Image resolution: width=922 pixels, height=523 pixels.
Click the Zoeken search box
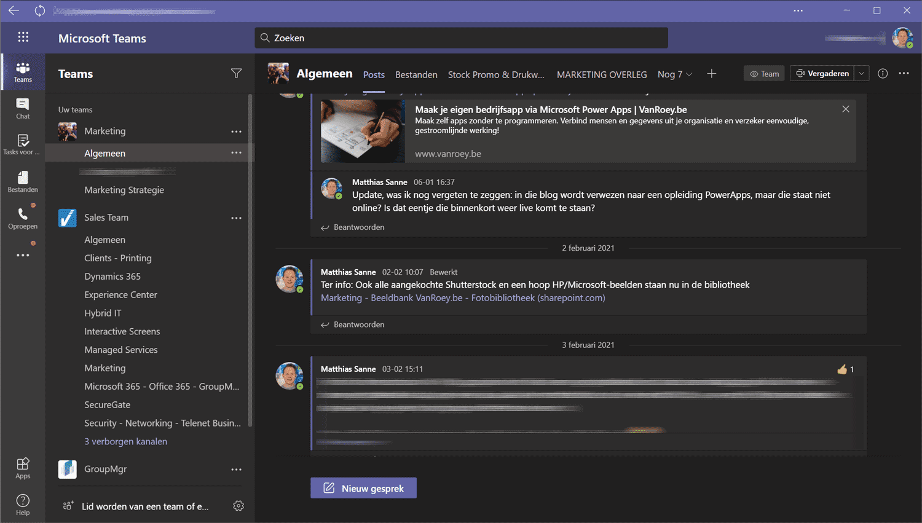coord(461,37)
